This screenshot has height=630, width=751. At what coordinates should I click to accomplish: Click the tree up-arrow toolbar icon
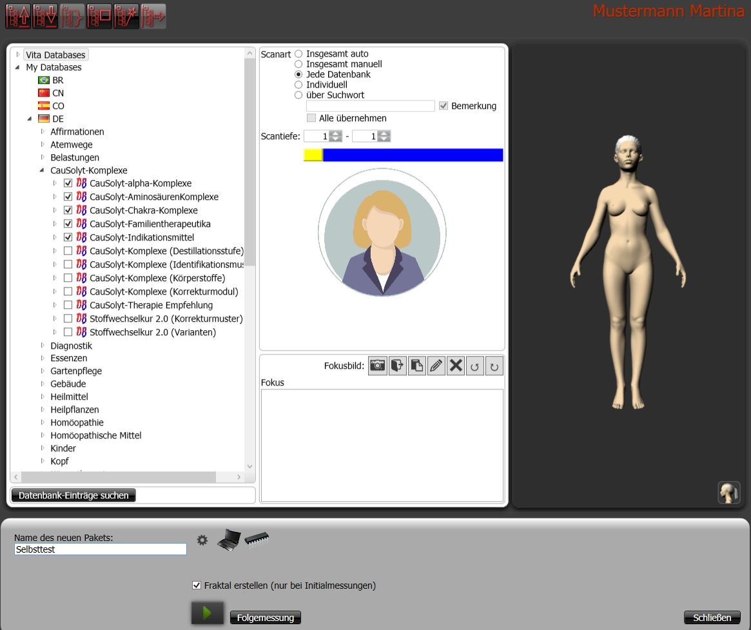[18, 17]
